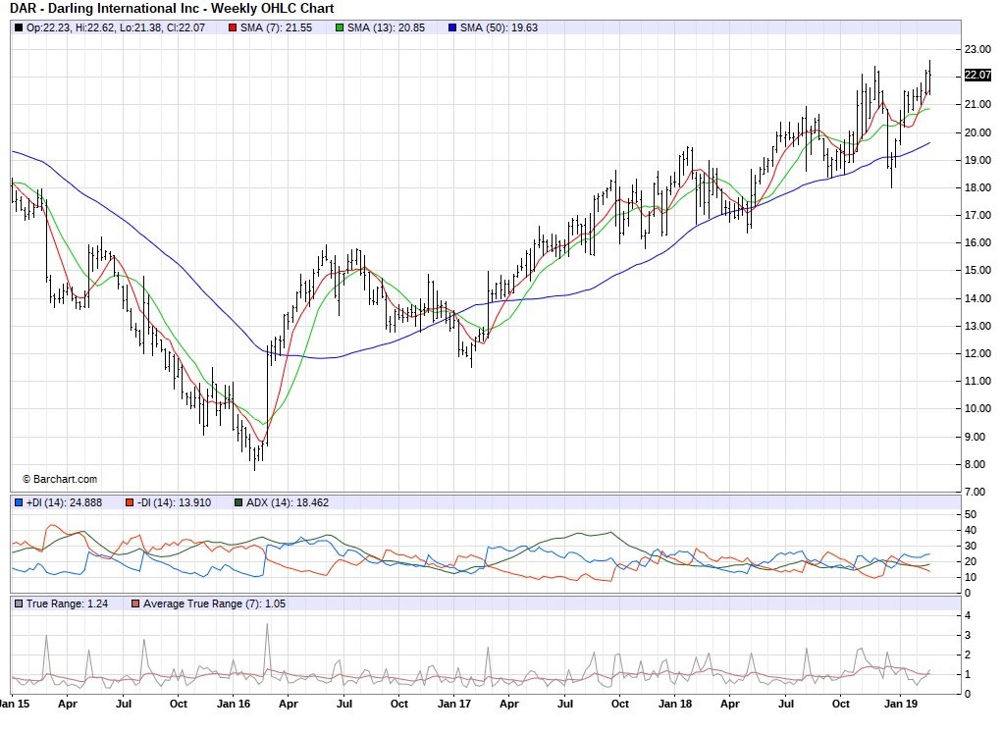Click the 7.00 price axis label
Viewport: 1002px width, 734px height.
(977, 492)
